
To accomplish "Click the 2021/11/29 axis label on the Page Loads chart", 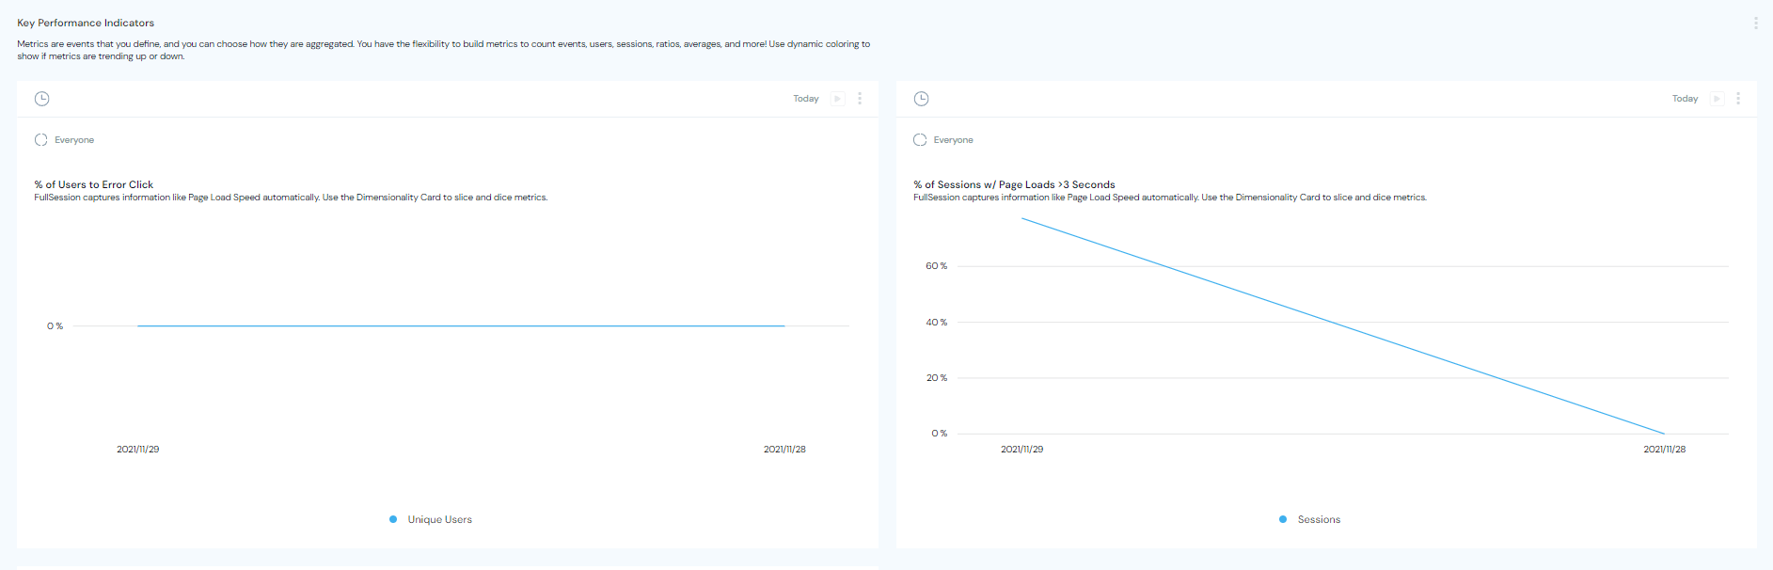I will tap(1022, 450).
